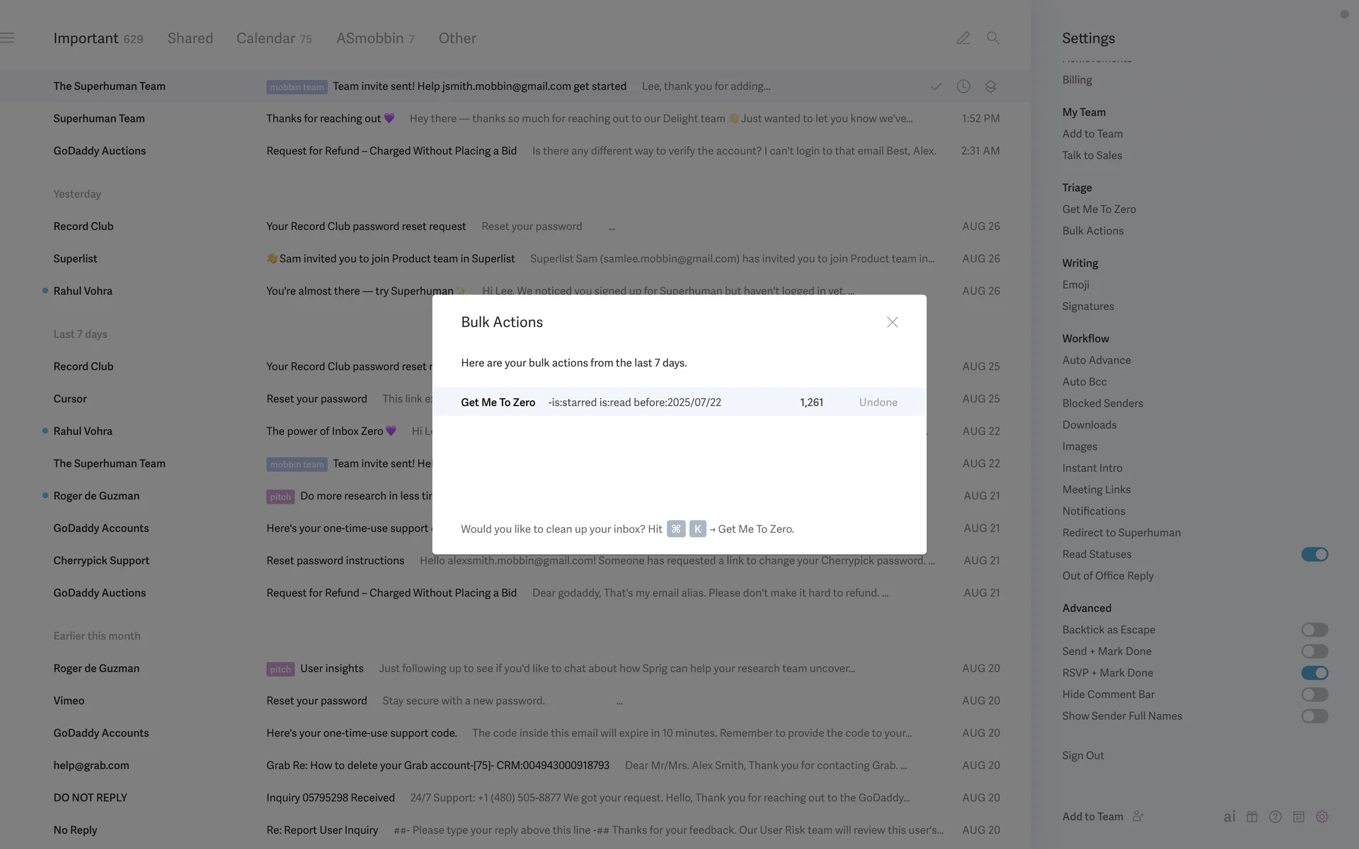Screen dimensions: 1359x849
Task: Open search with magnifier icon
Action: click(x=992, y=38)
